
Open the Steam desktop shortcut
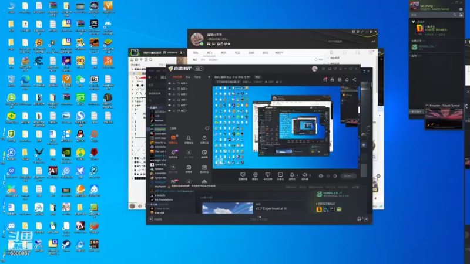(66, 244)
